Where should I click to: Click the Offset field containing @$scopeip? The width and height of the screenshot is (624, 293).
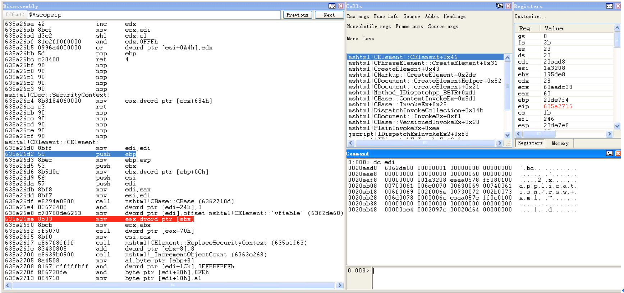[154, 15]
